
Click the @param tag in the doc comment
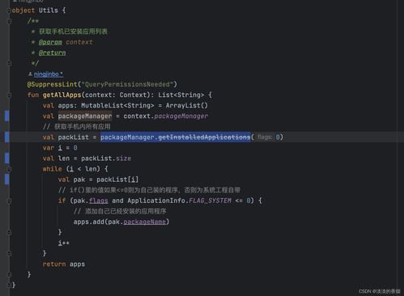(50, 42)
